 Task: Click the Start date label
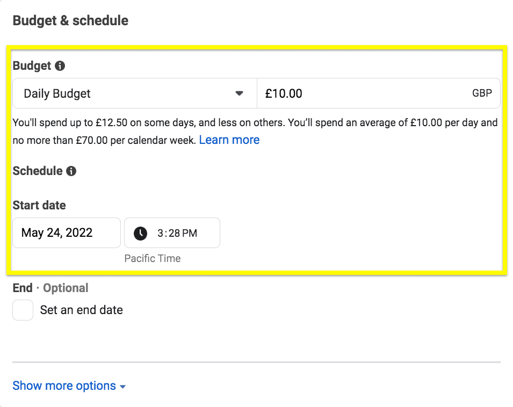tap(39, 205)
